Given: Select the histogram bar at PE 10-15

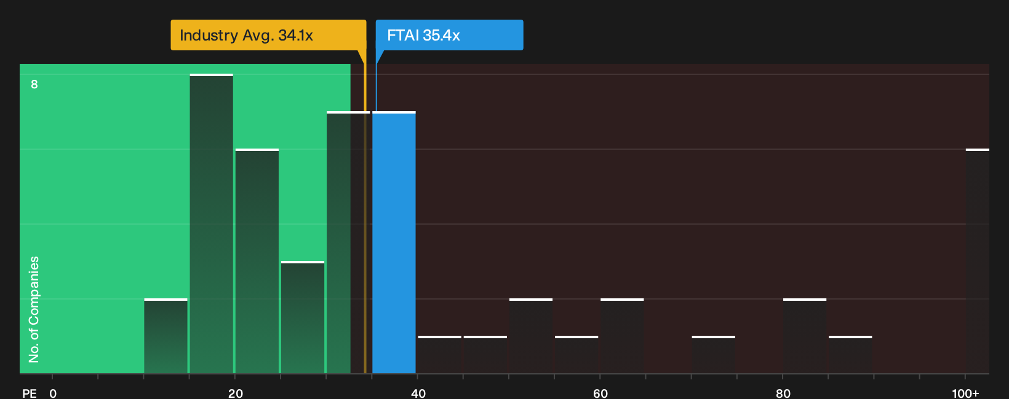Looking at the screenshot, I should point(166,336).
